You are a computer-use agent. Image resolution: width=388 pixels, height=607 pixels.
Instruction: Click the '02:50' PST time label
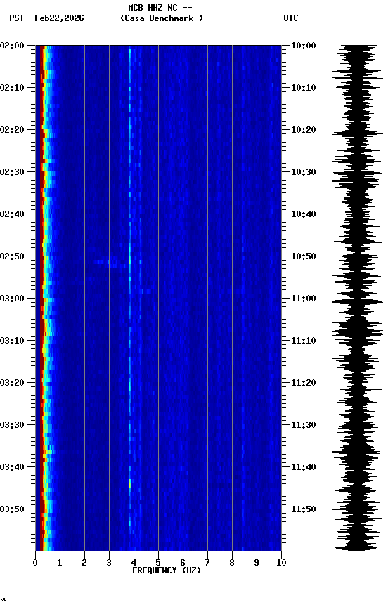[x=12, y=256]
